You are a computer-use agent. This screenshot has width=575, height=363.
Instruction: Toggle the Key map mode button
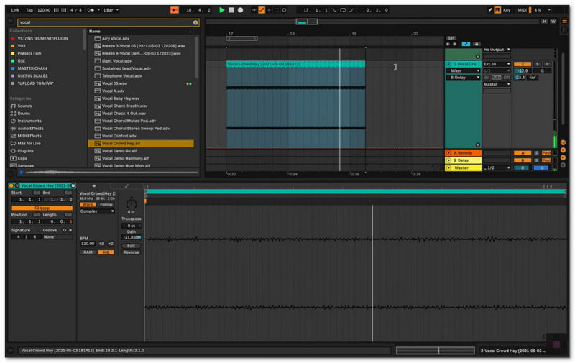click(x=507, y=10)
